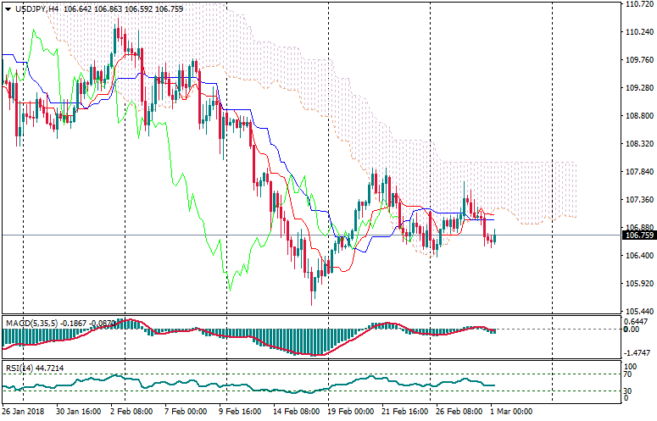Click the USDJPY,H4 symbol label
The image size is (657, 421).
37,8
